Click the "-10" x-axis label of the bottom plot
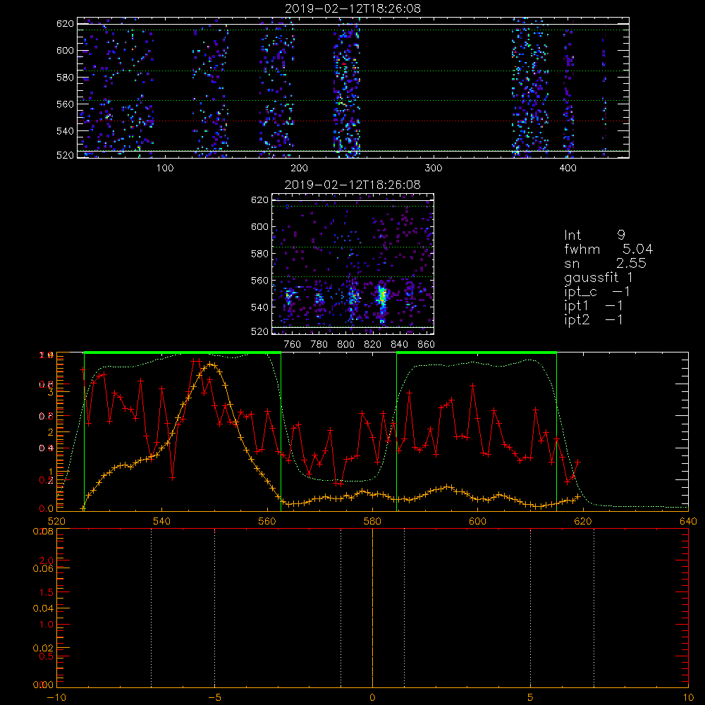The height and width of the screenshot is (705, 705). pyautogui.click(x=56, y=698)
